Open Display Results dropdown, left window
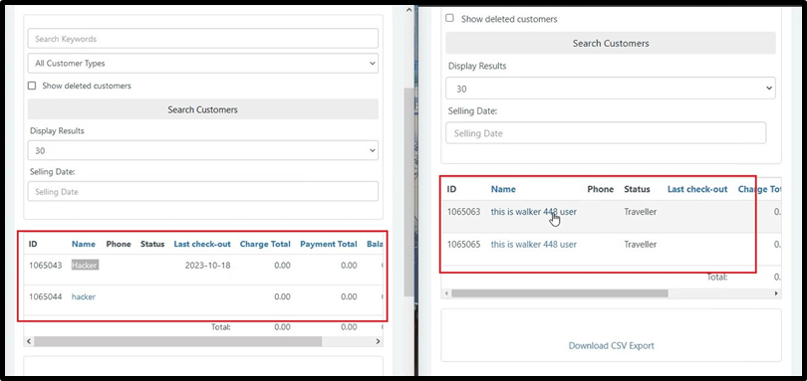This screenshot has height=381, width=807. [203, 150]
